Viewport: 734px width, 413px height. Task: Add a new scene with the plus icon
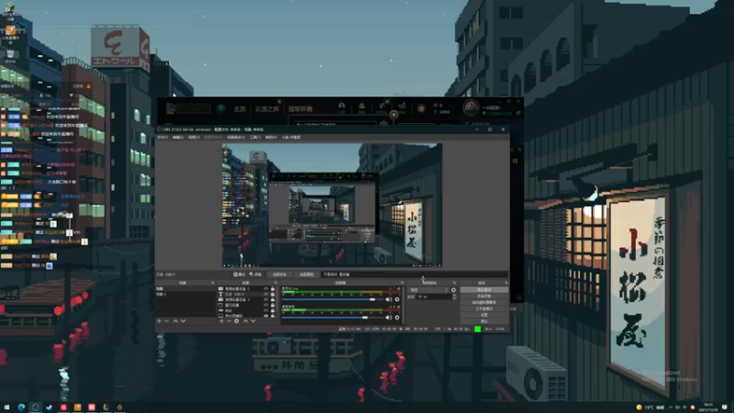(x=159, y=320)
